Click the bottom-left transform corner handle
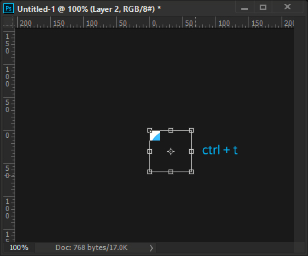This screenshot has height=256, width=308. click(x=149, y=172)
